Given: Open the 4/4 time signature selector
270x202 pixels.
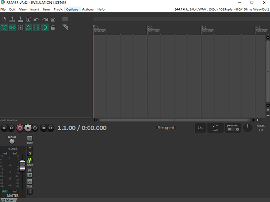Looking at the screenshot, I should click(200, 128).
